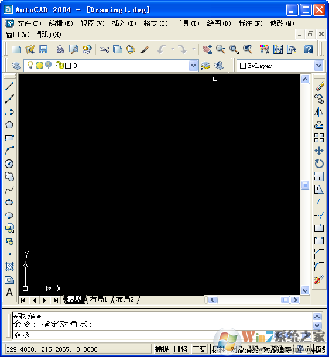Open the 帮助(H) menu
Image resolution: width=329 pixels, height=357 pixels.
[49, 35]
